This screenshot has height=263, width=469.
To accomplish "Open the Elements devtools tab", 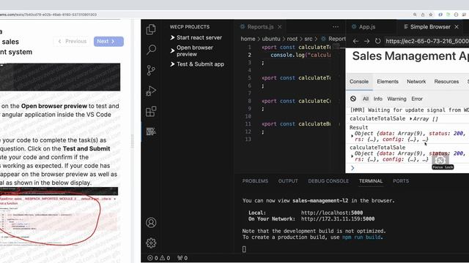I will tap(388, 81).
